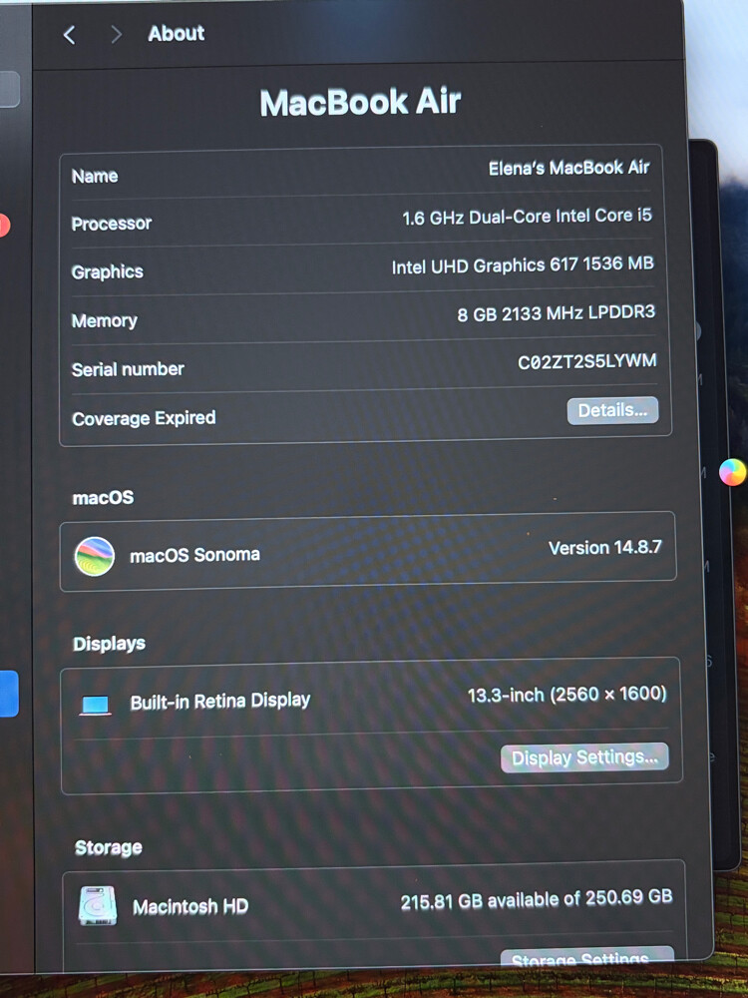Viewport: 748px width, 998px height.
Task: Click the Coverage Expired label
Action: (144, 418)
